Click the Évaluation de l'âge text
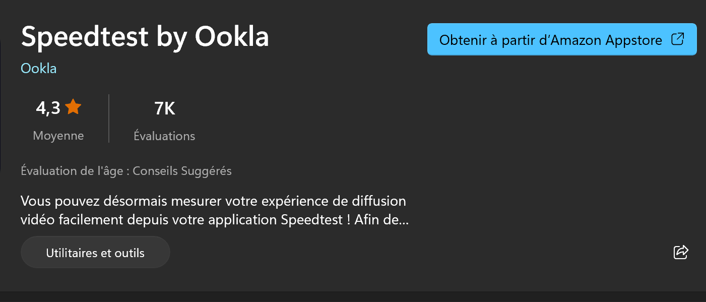Image resolution: width=706 pixels, height=302 pixels. pyautogui.click(x=72, y=171)
